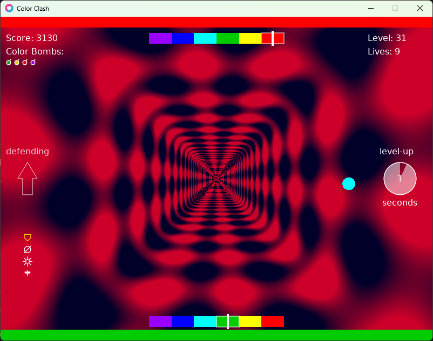The image size is (433, 341).
Task: Pick yellow in the top color bar
Action: [x=250, y=38]
